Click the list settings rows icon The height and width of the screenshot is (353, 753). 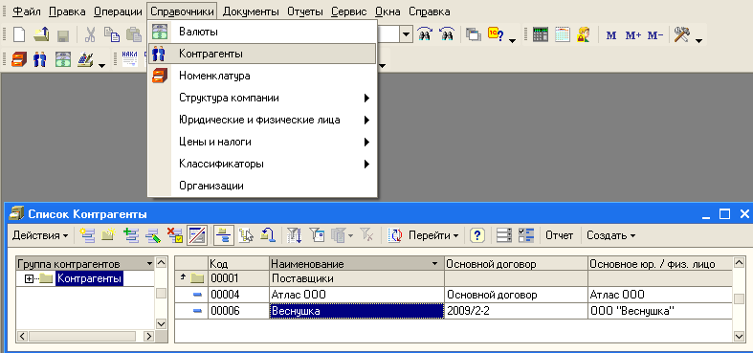(504, 235)
